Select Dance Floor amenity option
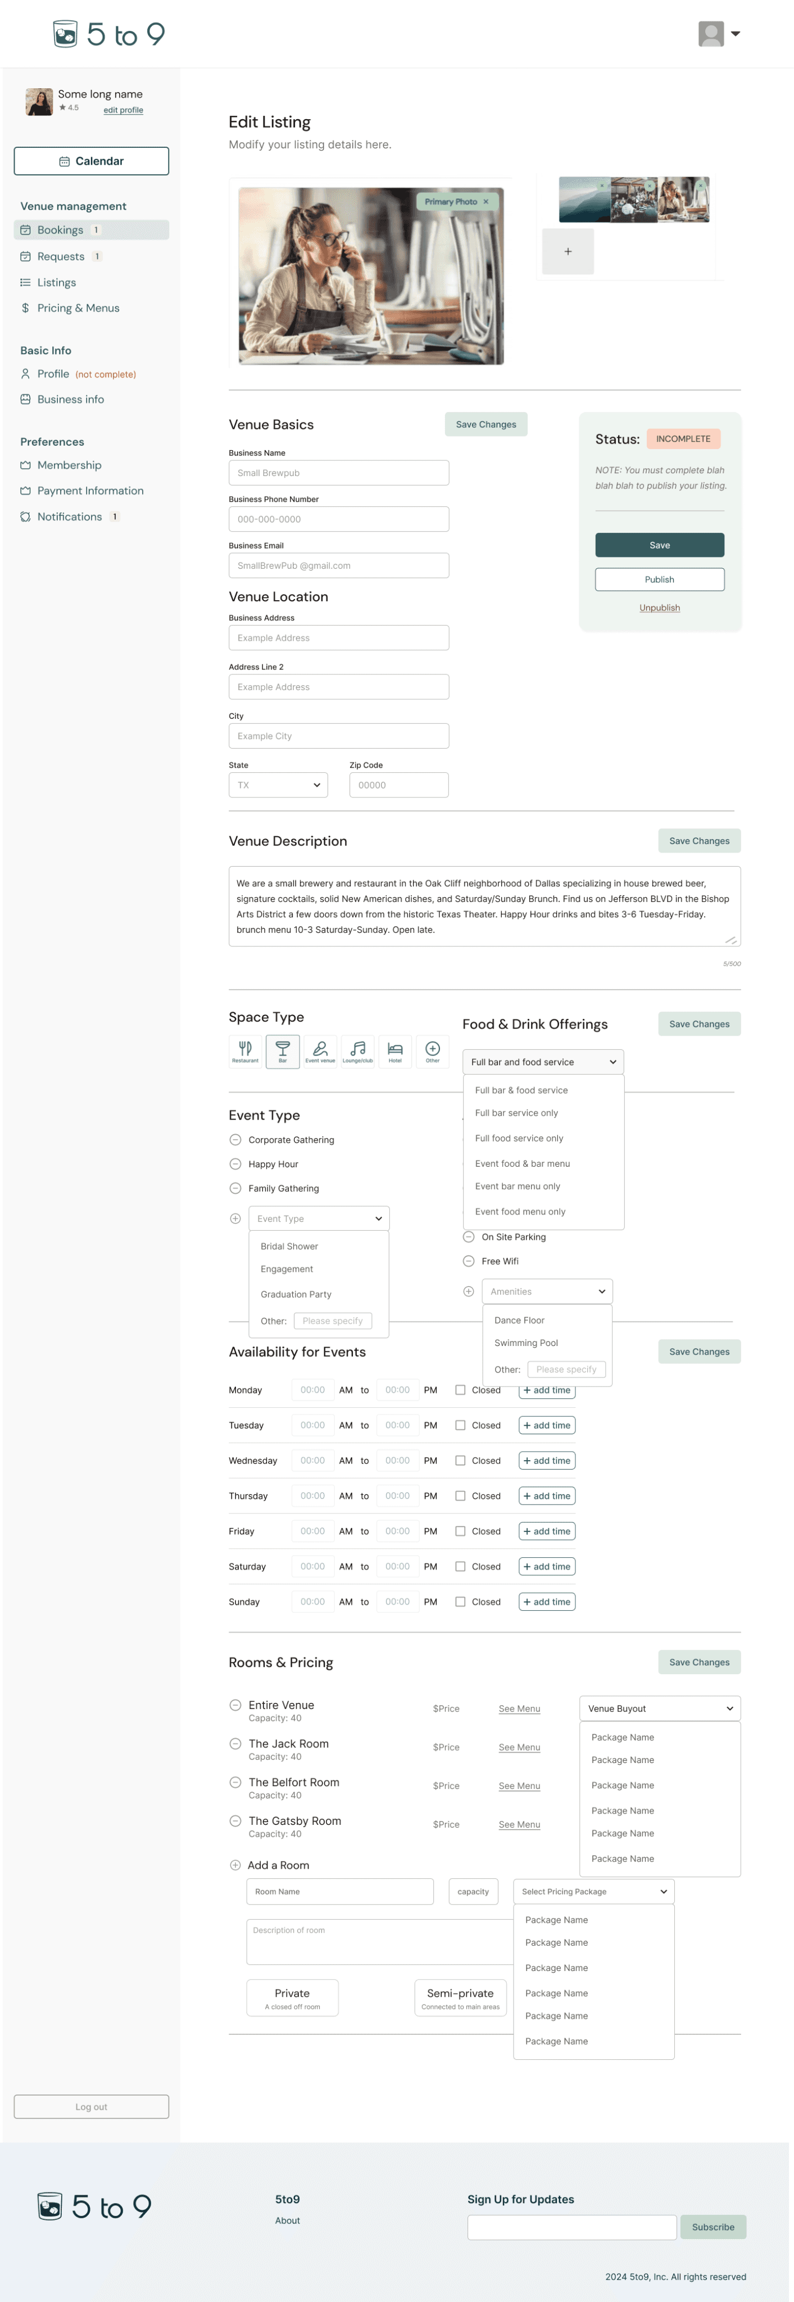This screenshot has height=2302, width=794. (x=519, y=1320)
